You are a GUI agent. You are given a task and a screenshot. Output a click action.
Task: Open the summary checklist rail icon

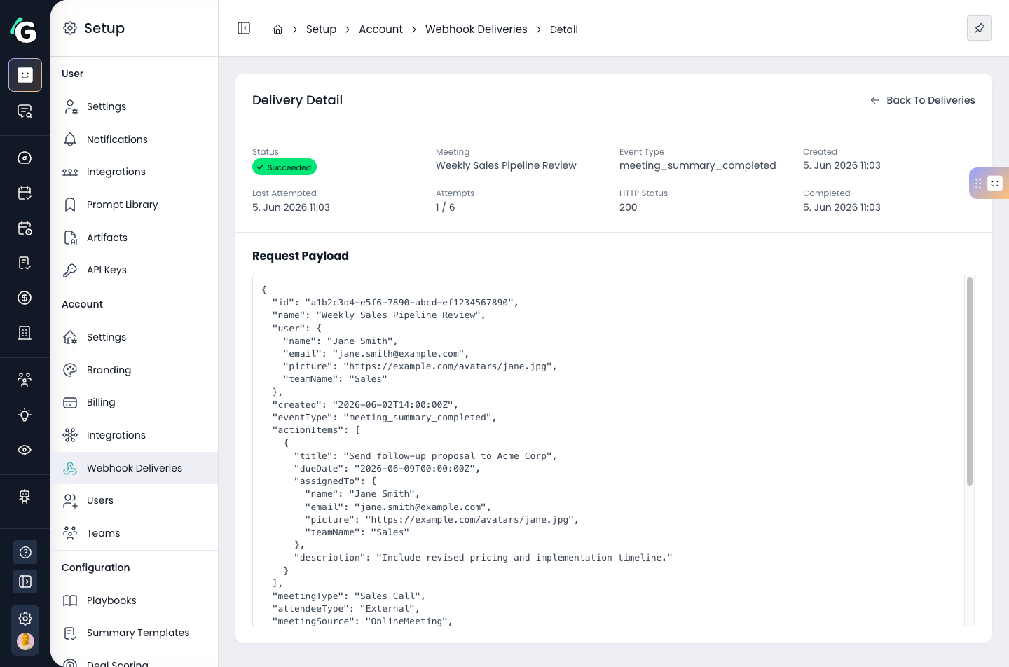tap(25, 263)
